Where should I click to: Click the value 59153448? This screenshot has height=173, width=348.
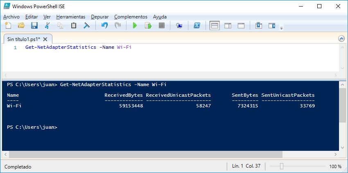(131, 106)
